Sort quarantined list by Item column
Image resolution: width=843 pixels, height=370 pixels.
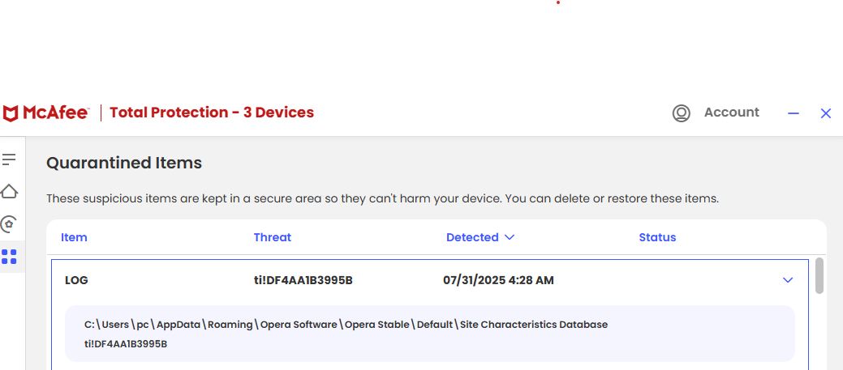tap(74, 237)
